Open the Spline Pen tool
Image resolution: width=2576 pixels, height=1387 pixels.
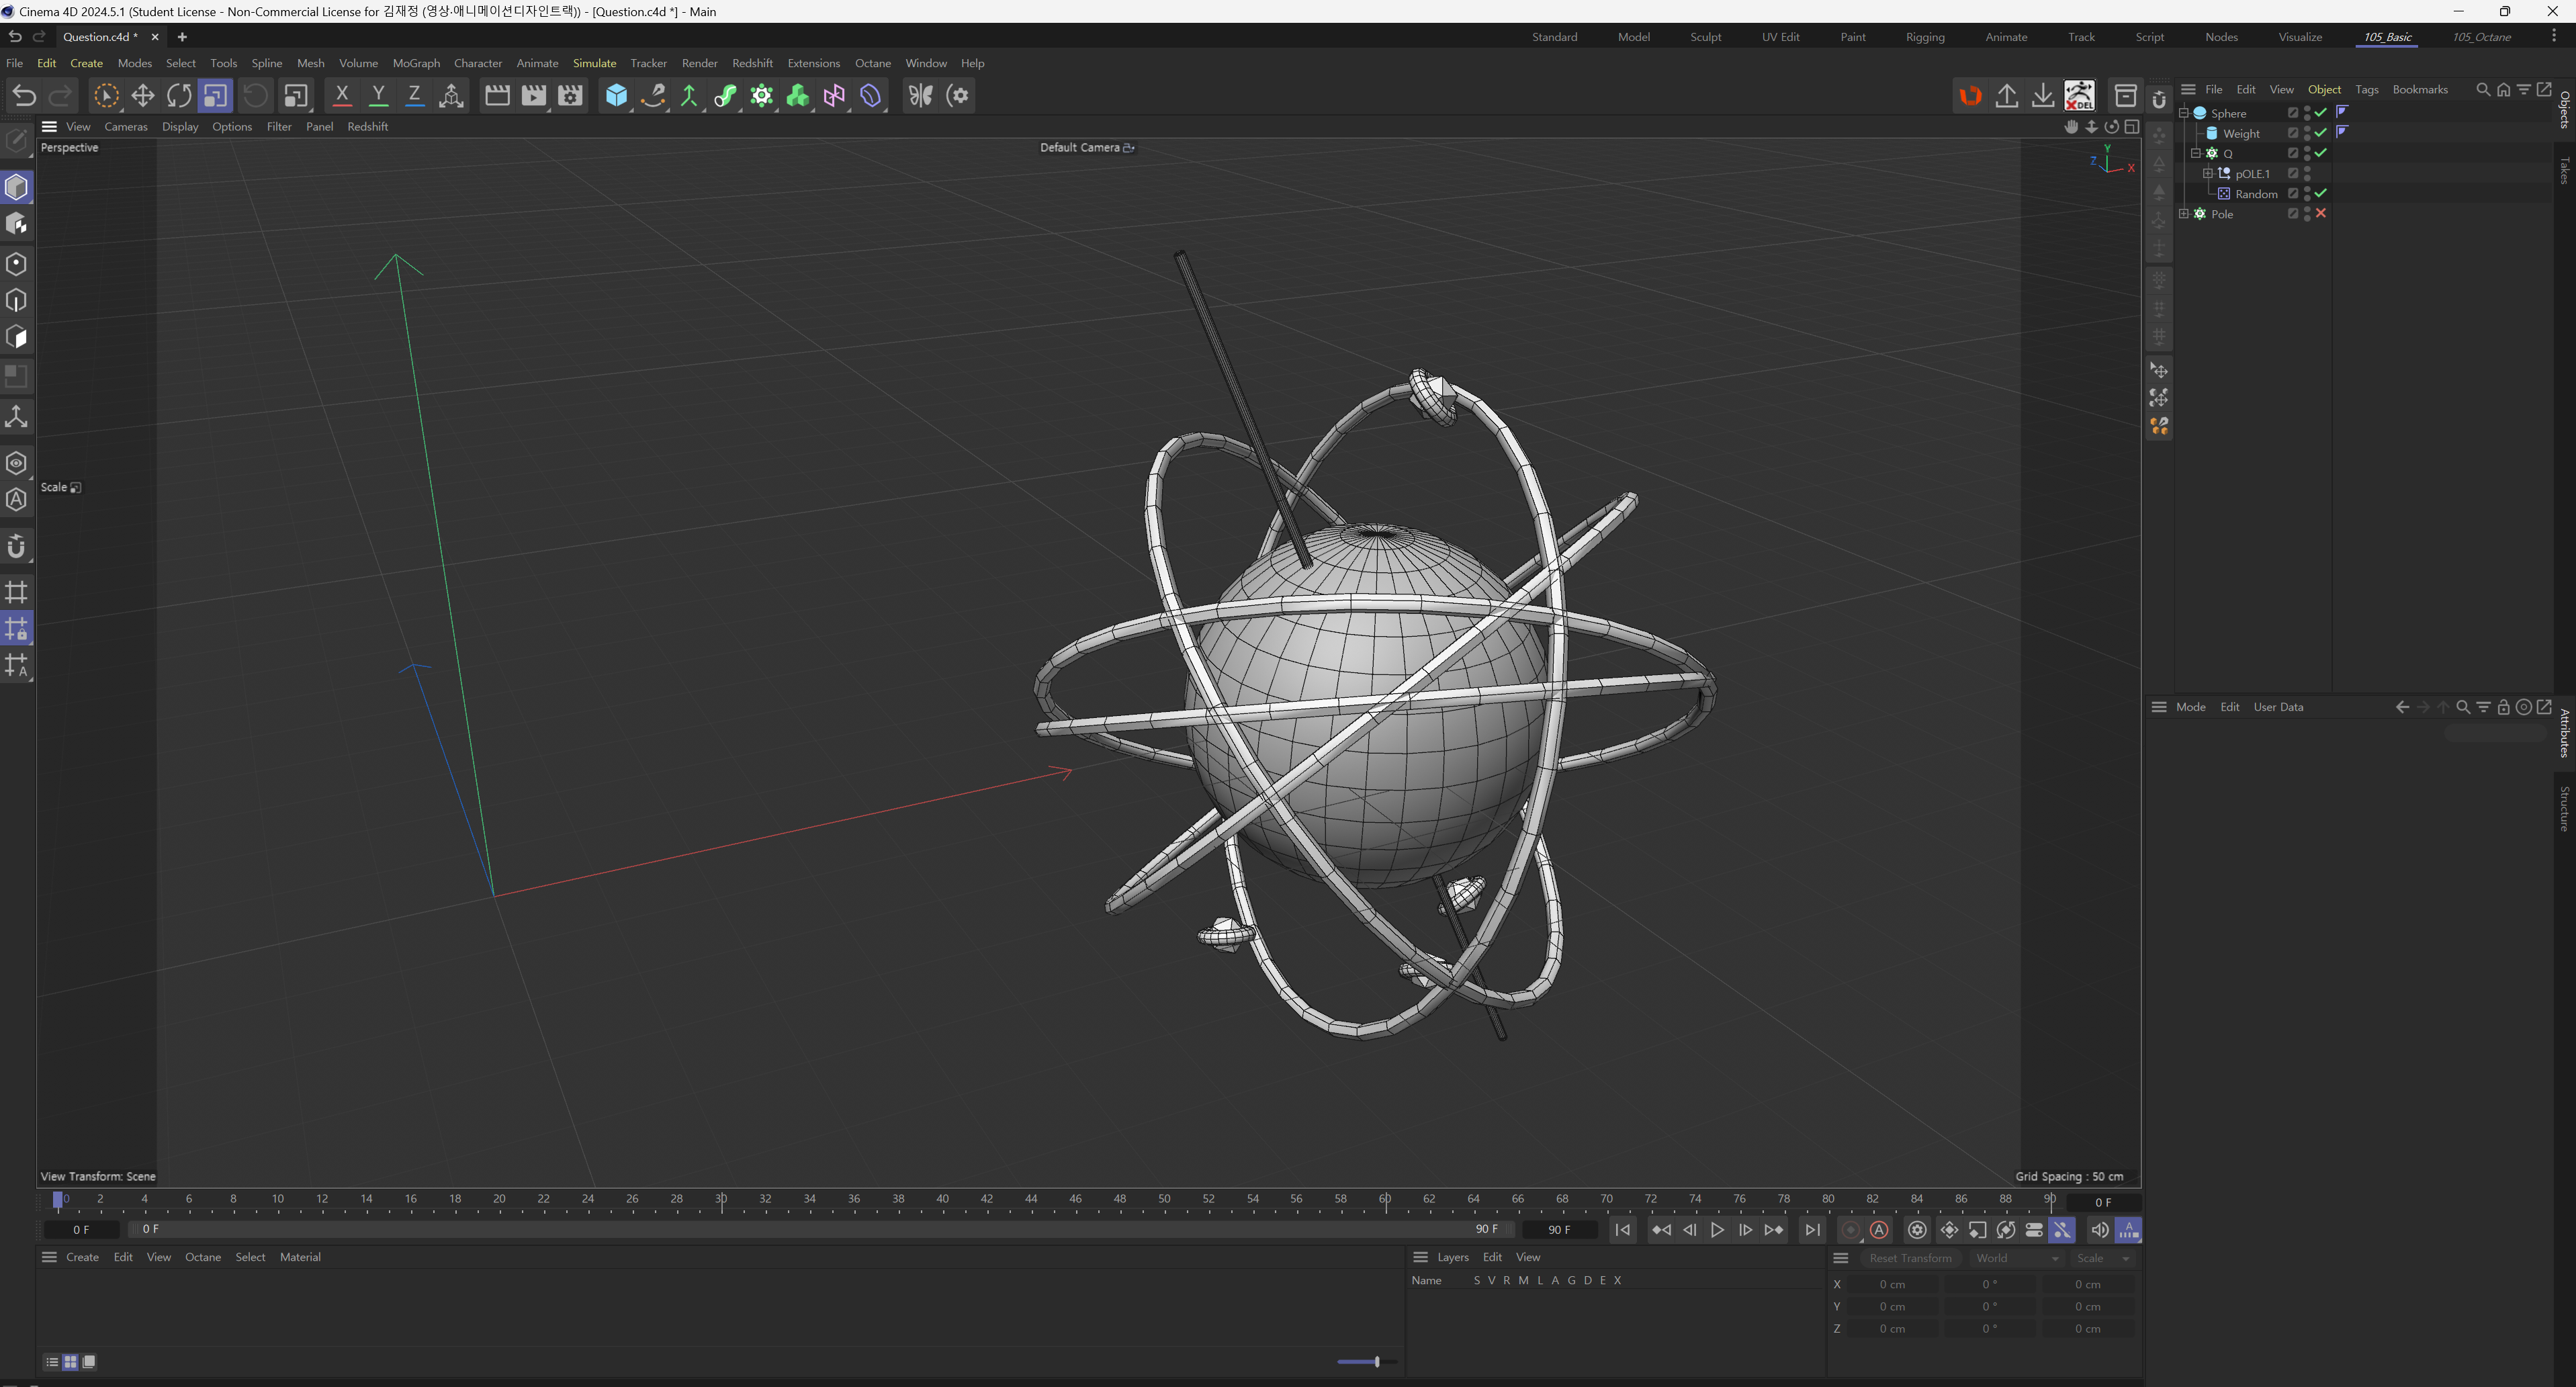(653, 96)
